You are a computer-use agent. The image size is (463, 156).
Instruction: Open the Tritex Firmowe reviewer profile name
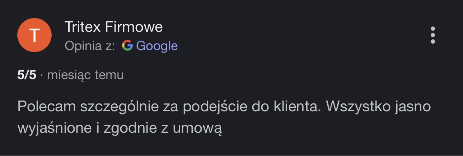coord(113,27)
